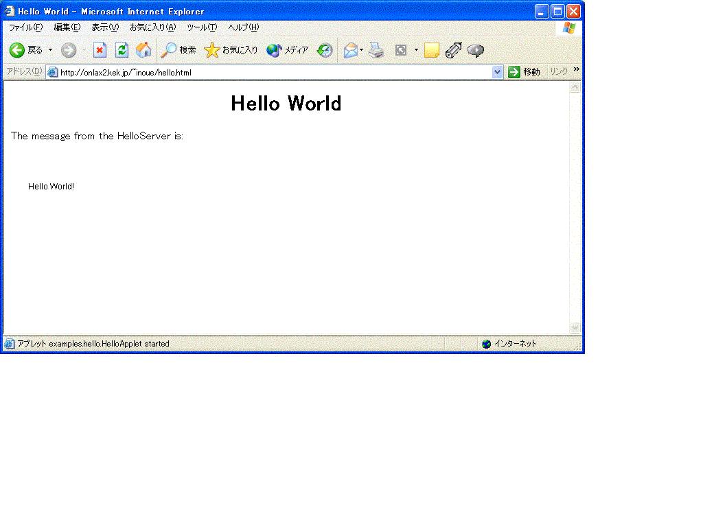Open the History clock icon
The width and height of the screenshot is (703, 527).
point(325,50)
